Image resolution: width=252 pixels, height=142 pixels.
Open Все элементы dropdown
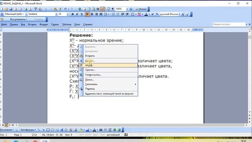tap(19, 19)
